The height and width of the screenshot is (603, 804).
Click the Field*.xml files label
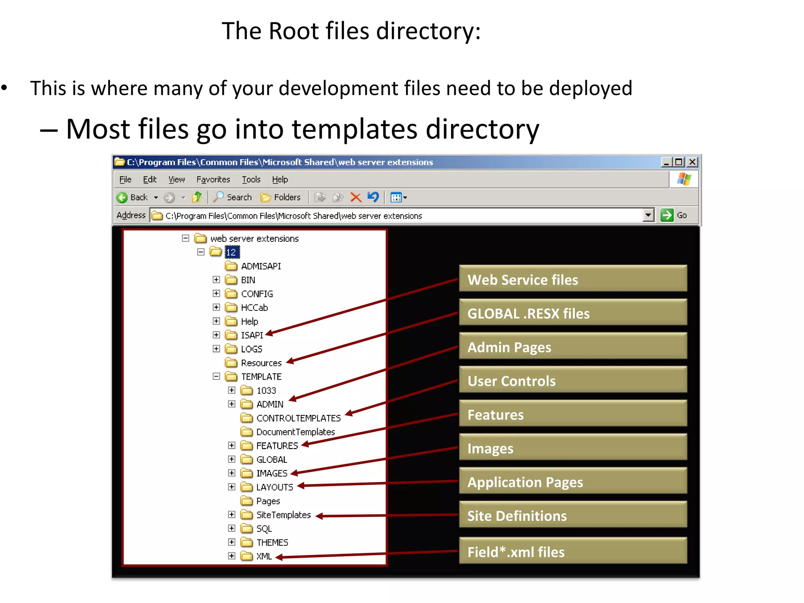pyautogui.click(x=573, y=551)
